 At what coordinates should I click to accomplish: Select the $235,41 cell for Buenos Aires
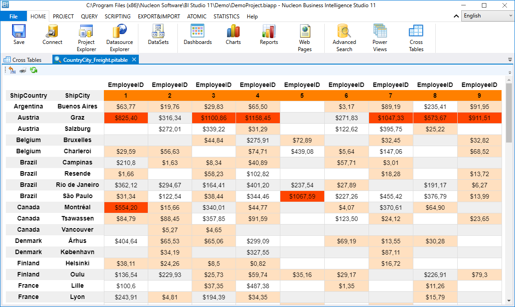(x=435, y=107)
